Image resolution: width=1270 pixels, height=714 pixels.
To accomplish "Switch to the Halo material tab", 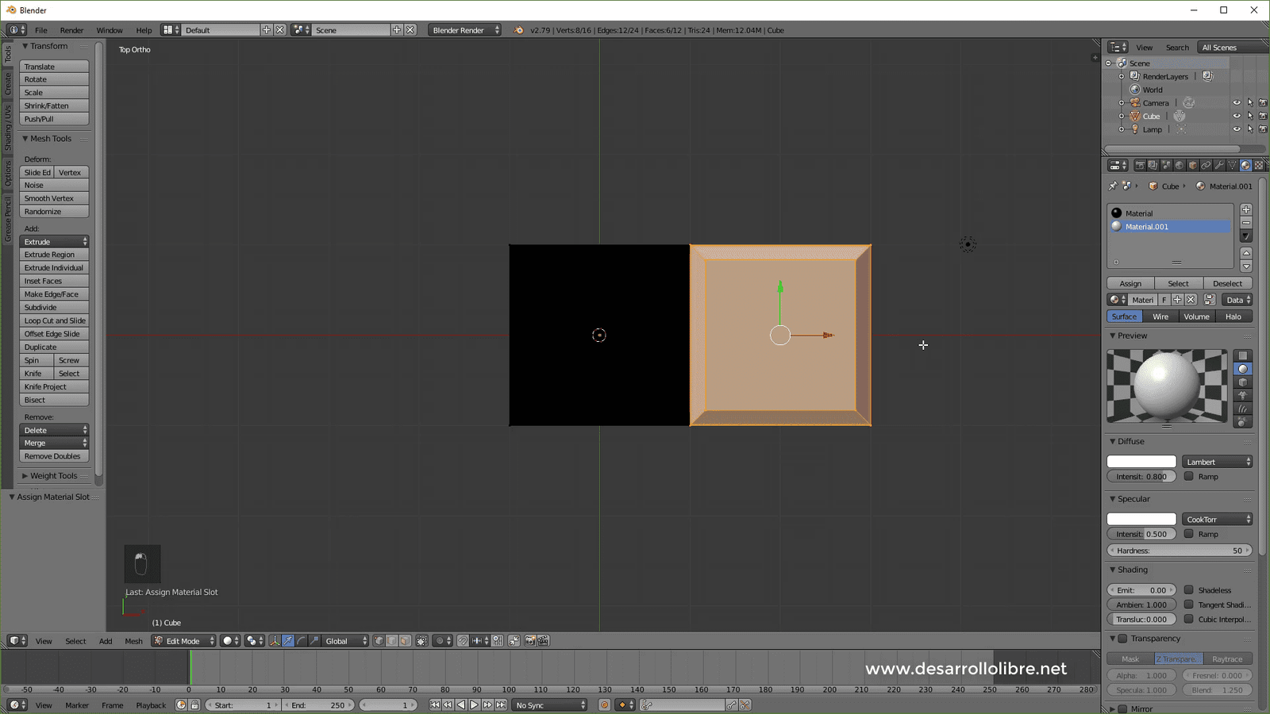I will tap(1233, 317).
